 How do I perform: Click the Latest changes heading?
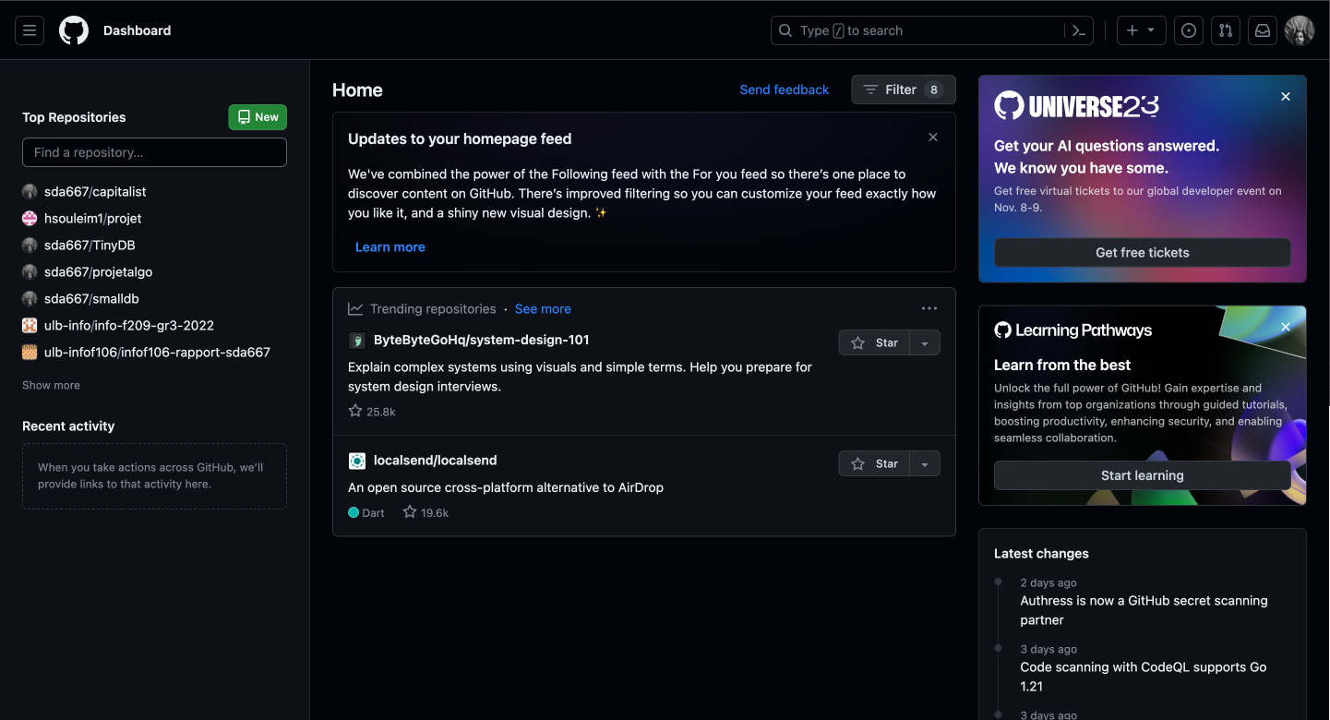(1041, 554)
